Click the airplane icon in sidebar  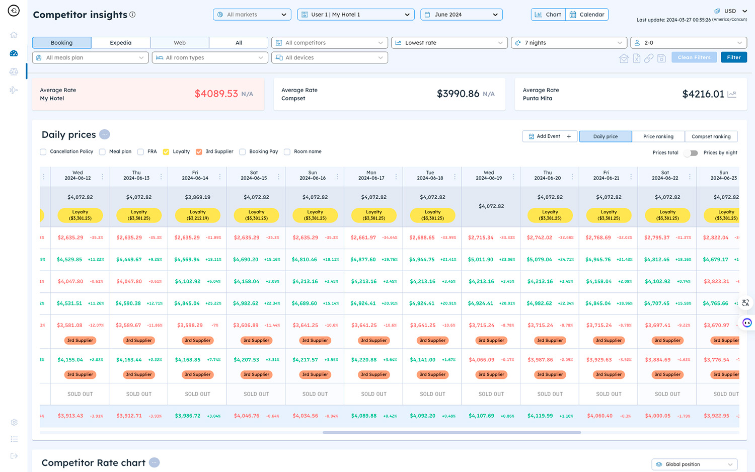tap(14, 90)
